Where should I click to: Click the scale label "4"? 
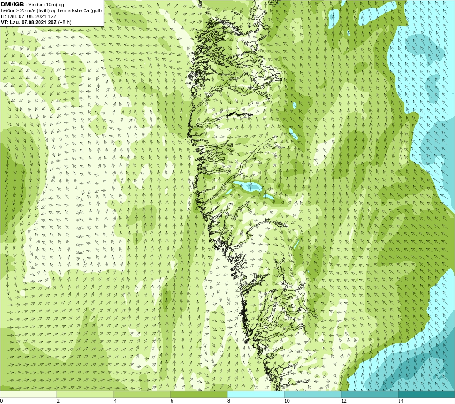click(x=115, y=401)
